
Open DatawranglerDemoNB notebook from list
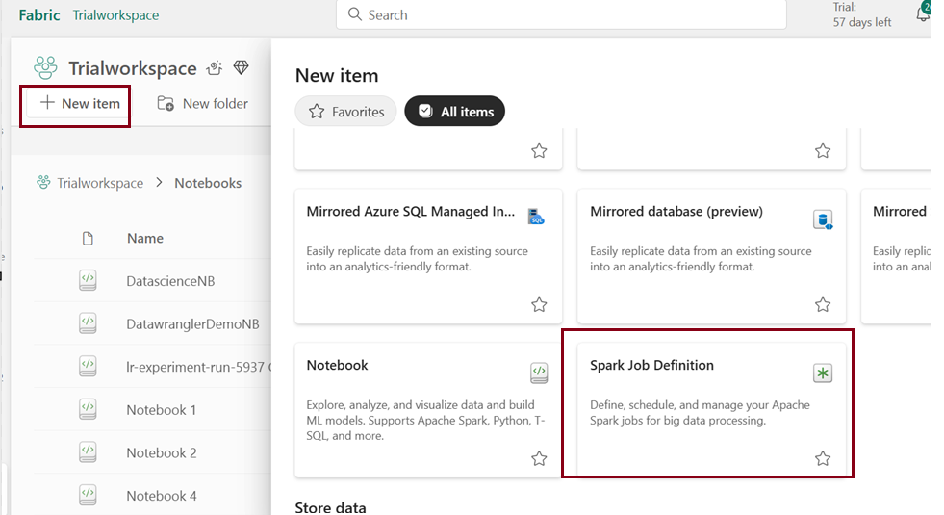[192, 324]
